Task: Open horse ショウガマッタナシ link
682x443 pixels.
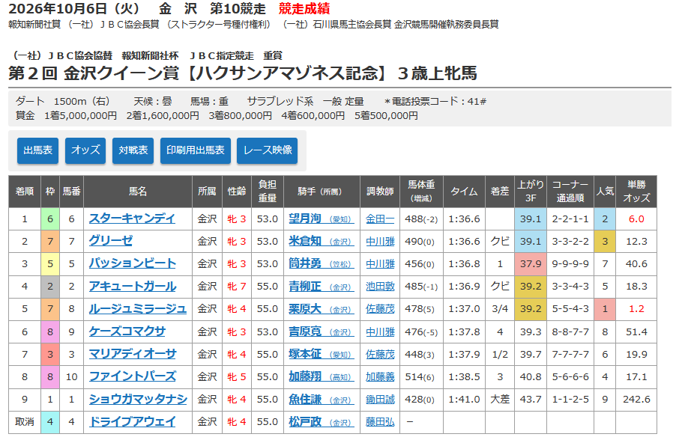Action: [138, 399]
